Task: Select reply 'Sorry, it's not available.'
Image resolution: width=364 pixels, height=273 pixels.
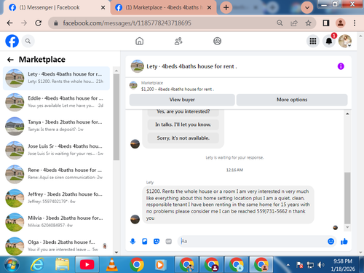Action: tap(183, 138)
